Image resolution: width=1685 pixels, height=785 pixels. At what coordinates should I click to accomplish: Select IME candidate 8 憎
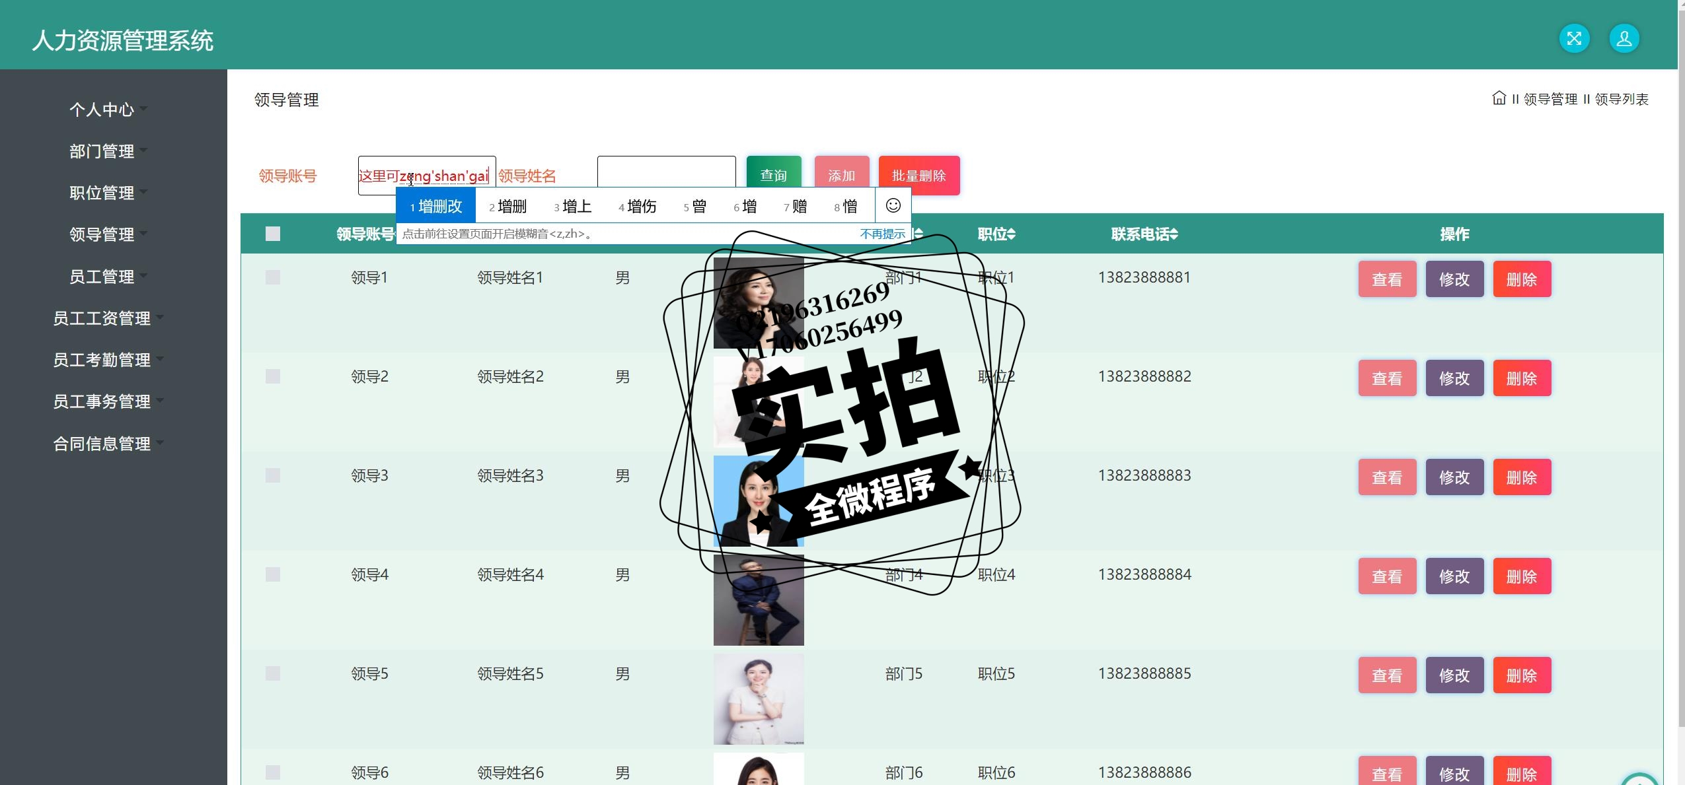(x=845, y=206)
